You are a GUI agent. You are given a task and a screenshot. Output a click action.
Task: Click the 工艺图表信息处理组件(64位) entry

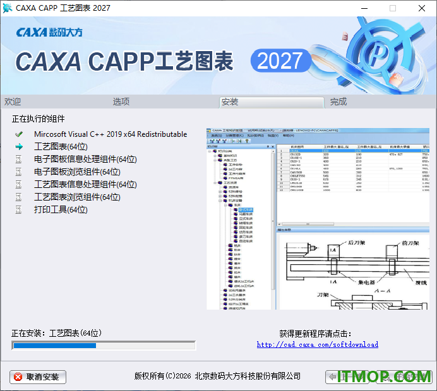[85, 184]
